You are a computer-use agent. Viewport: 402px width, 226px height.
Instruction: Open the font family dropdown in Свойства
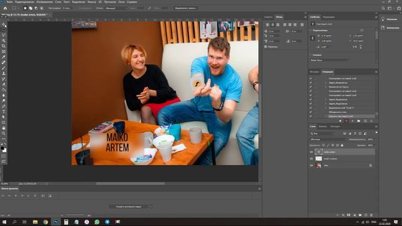tap(330, 60)
